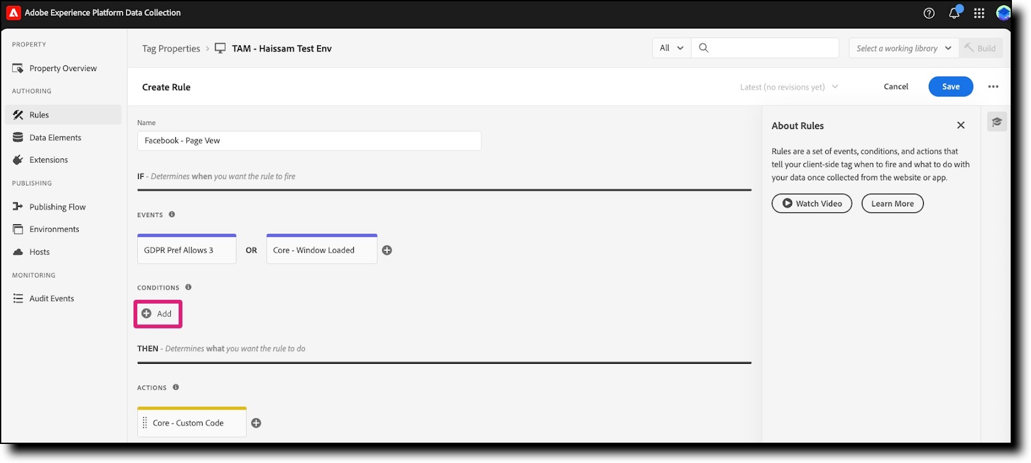Open the app switcher grid icon
1031x463 pixels.
979,13
